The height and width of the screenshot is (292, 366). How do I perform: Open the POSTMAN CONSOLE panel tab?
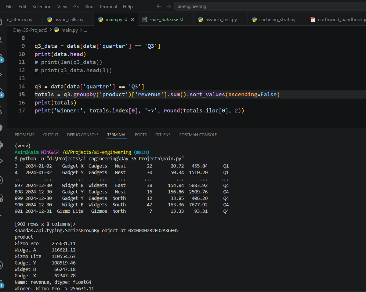coord(198,135)
